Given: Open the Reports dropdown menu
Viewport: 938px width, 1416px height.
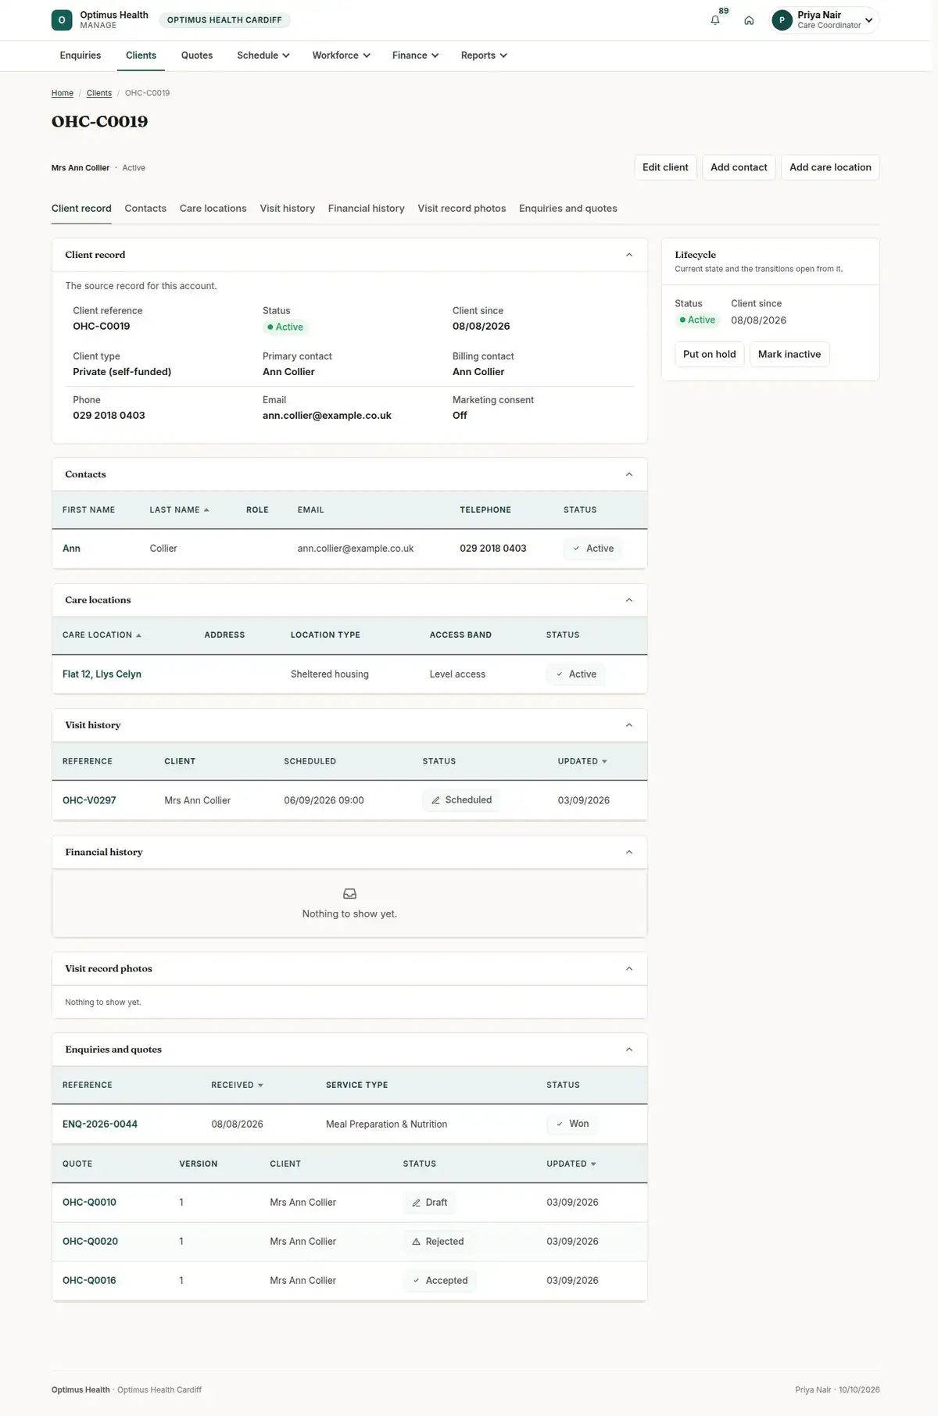Looking at the screenshot, I should pyautogui.click(x=484, y=55).
